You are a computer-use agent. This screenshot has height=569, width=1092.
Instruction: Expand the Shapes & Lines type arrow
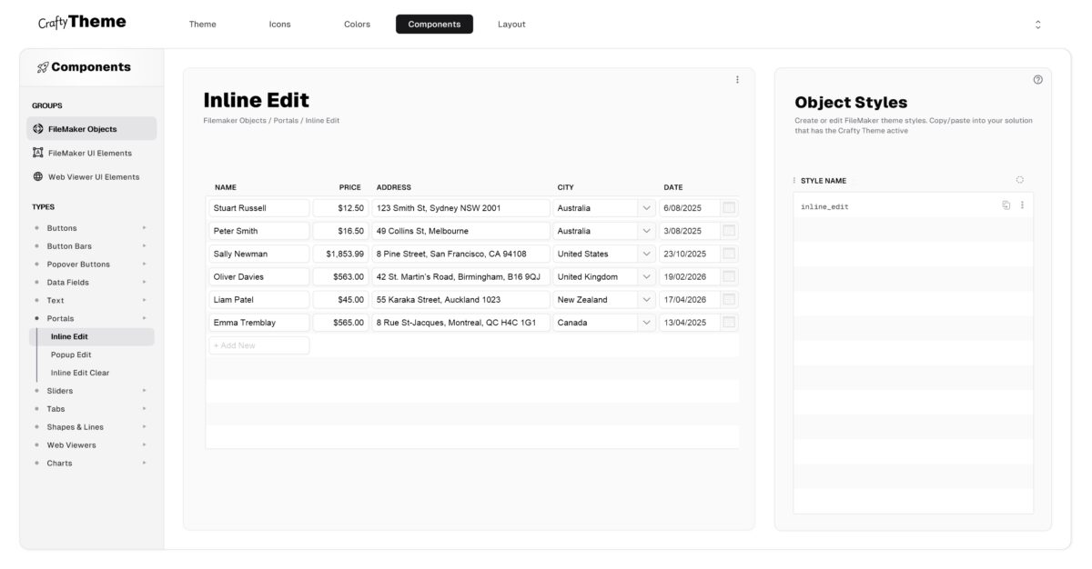click(x=144, y=427)
